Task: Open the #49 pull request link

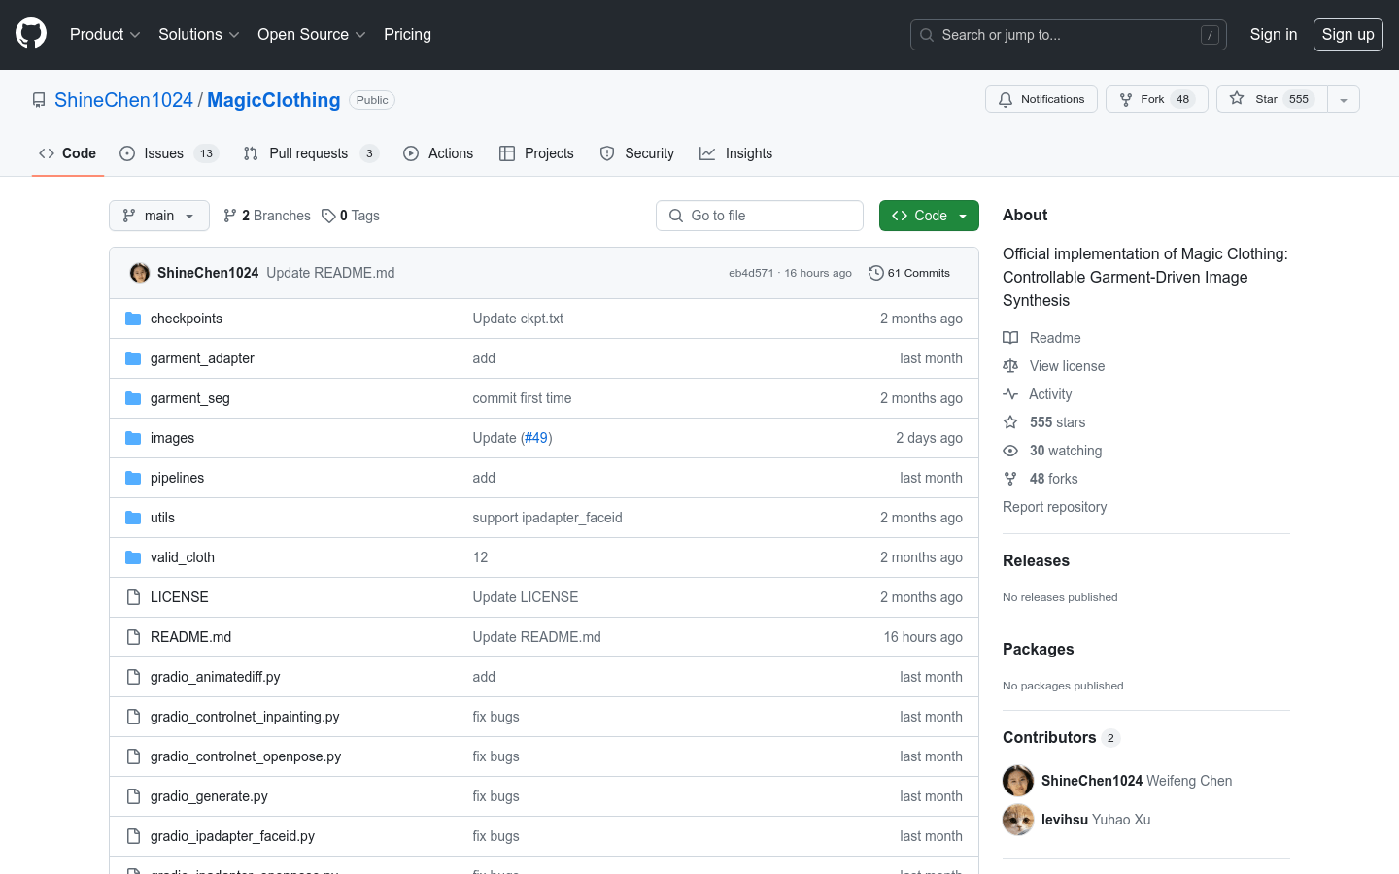Action: pyautogui.click(x=536, y=438)
